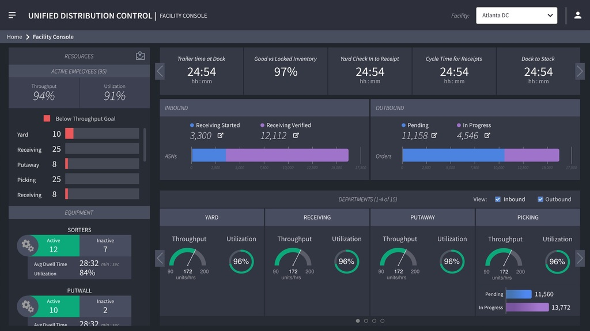Switch to the Picking department tab
590x331 pixels.
(x=527, y=217)
